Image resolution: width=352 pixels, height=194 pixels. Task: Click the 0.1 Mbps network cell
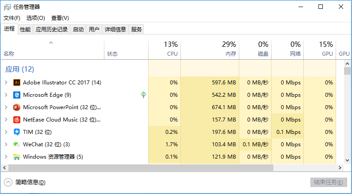tap(287, 132)
